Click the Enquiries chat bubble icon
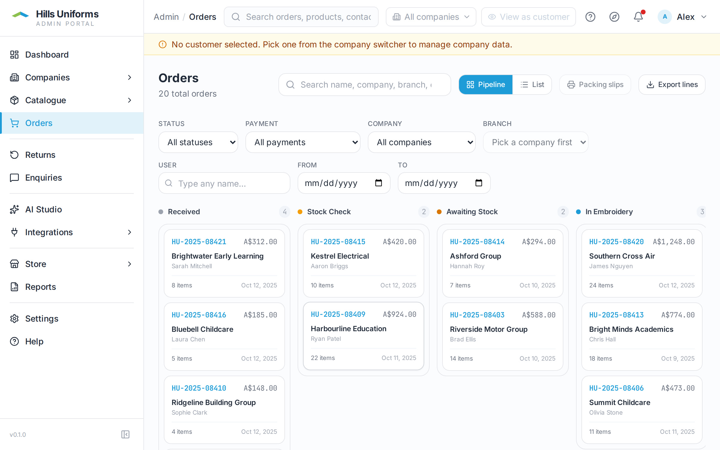 point(14,178)
